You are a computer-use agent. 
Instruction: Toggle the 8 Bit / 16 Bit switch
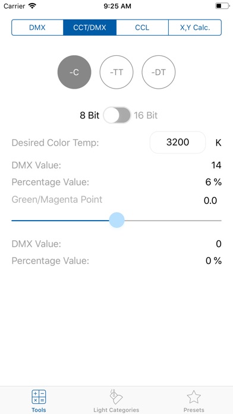tap(116, 115)
